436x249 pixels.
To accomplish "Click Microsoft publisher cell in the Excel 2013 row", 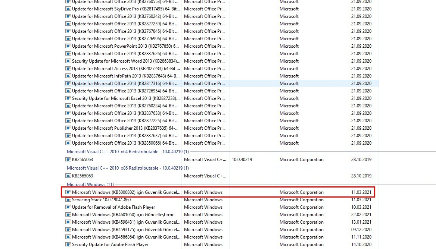I will tap(289, 98).
